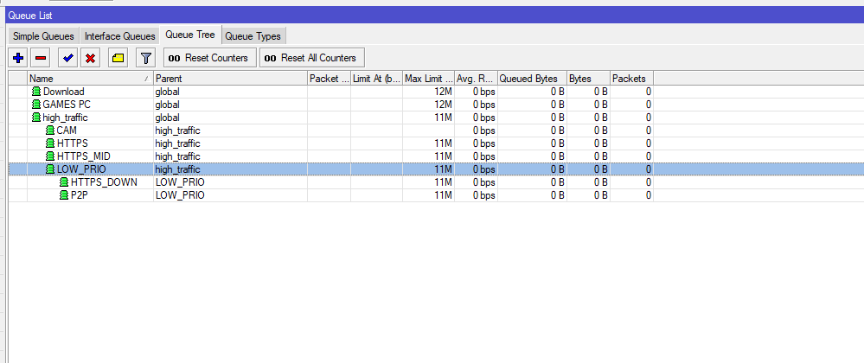Click the 0 bps rate of CAM
The width and height of the screenshot is (864, 363).
click(483, 131)
